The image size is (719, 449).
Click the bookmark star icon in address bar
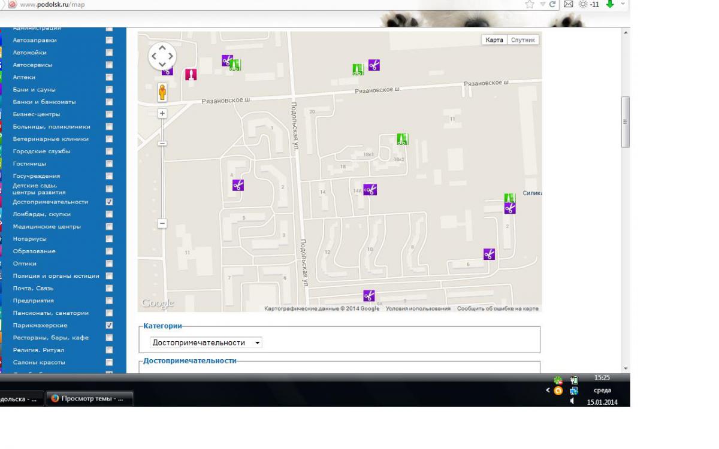point(529,4)
